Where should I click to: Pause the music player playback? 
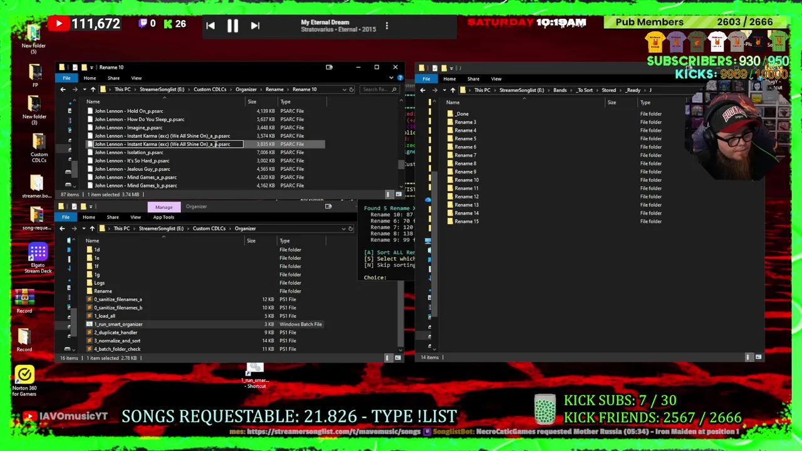[x=232, y=26]
